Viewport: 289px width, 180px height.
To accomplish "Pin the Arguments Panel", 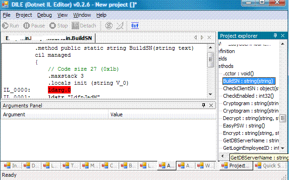I will [x=203, y=105].
